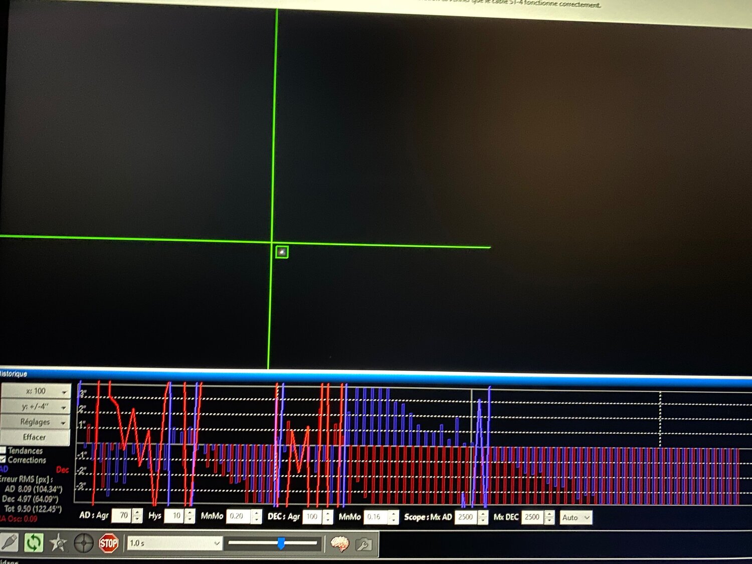Viewport: 752px width, 564px height.
Task: Click the DEC Agr field showing 100
Action: 313,516
